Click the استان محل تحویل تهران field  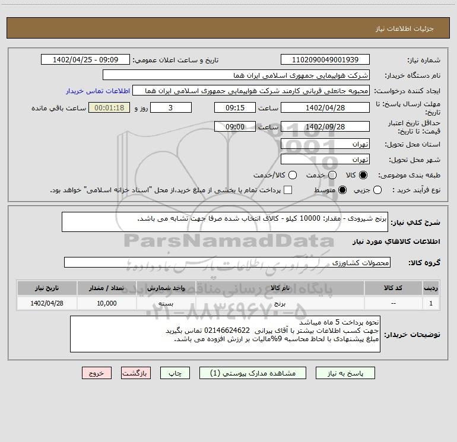point(325,144)
